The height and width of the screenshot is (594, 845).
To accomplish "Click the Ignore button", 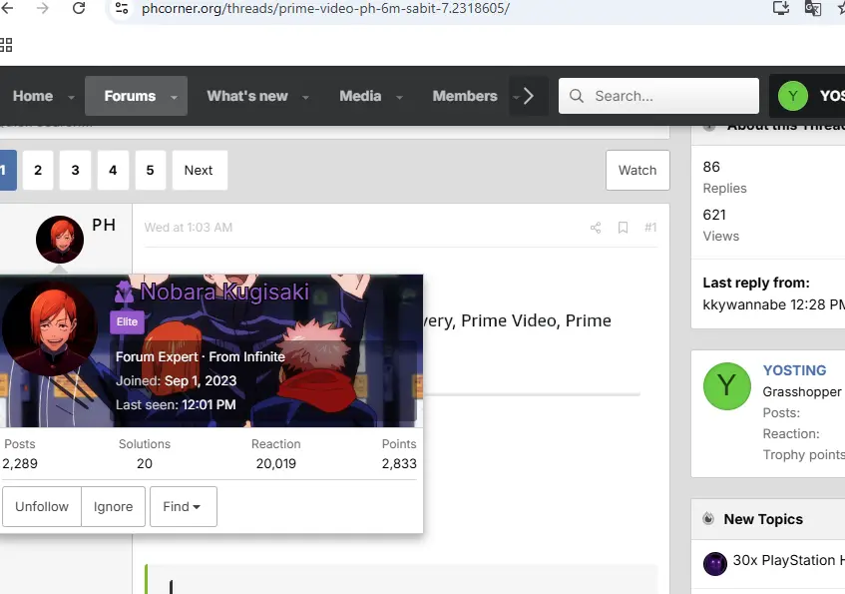I will pos(113,506).
